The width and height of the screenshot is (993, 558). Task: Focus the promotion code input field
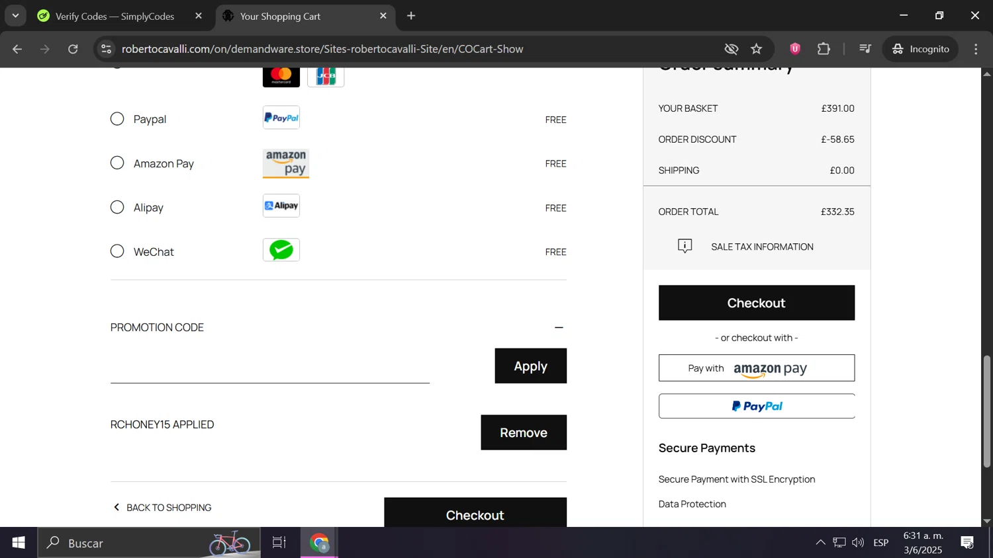coord(270,367)
